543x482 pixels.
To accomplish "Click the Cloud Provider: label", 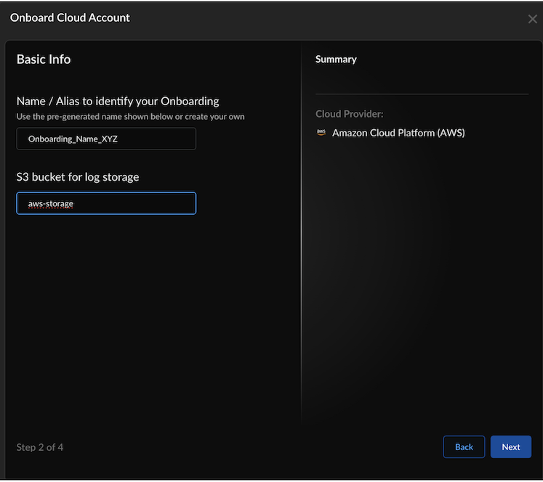I will pyautogui.click(x=349, y=114).
